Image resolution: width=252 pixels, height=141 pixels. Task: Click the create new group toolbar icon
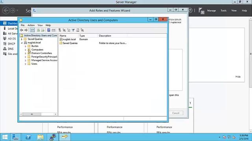click(64, 30)
